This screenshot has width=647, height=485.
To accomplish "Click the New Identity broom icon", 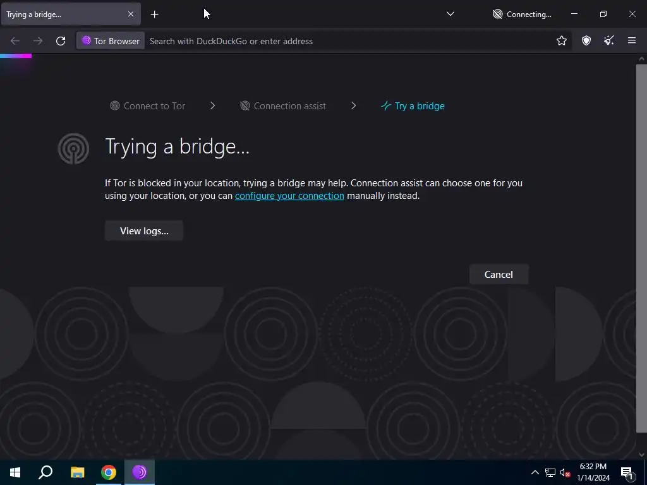I will click(x=608, y=40).
